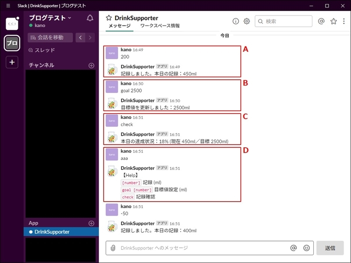Screen dimensions: 351x263
Task: Click the 検索 search field
Action: (283, 21)
